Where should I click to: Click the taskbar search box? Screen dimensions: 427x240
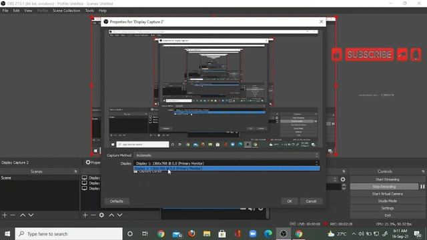(x=69, y=234)
